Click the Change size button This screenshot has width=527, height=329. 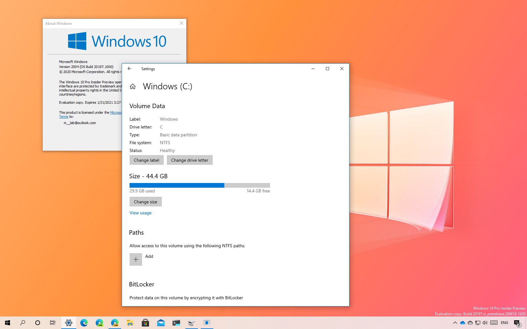point(145,201)
